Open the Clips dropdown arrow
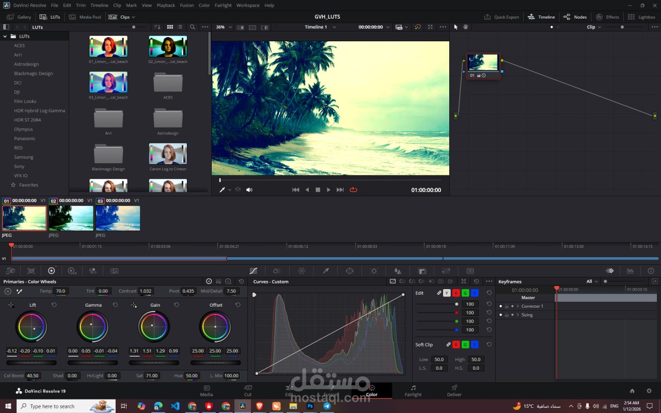The height and width of the screenshot is (413, 661). (x=134, y=17)
